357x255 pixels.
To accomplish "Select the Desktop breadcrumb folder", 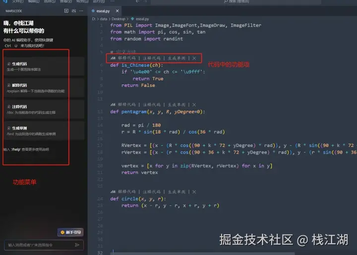I will 118,19.
